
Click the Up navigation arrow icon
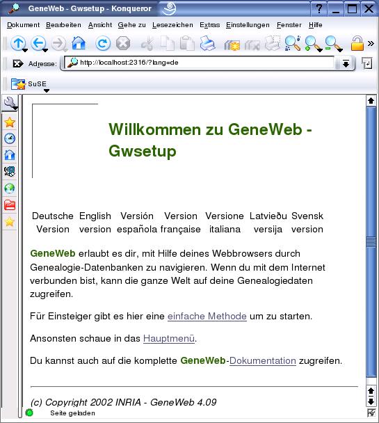tap(18, 43)
